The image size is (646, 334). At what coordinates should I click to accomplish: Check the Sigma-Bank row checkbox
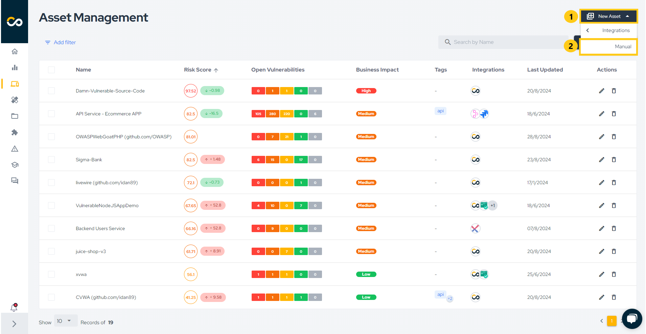click(51, 160)
